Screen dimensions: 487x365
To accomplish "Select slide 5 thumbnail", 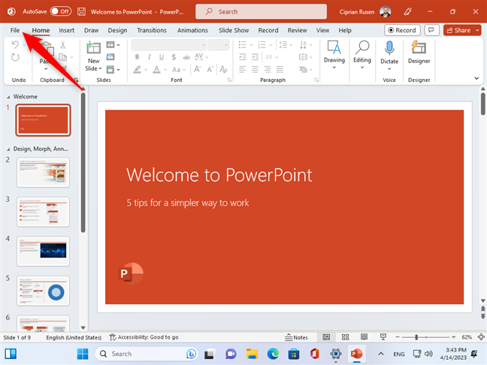I will pos(43,291).
